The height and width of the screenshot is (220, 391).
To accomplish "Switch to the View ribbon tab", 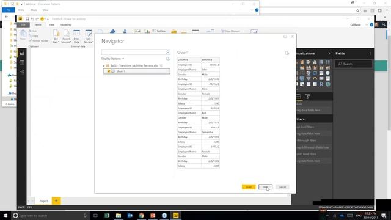I will pos(51,24).
